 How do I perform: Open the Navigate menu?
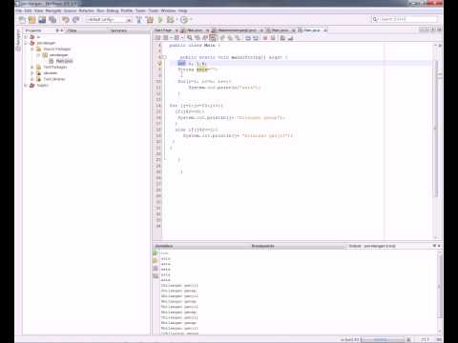click(x=53, y=10)
